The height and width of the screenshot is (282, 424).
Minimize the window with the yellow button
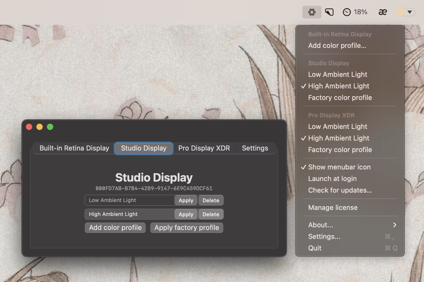(40, 127)
